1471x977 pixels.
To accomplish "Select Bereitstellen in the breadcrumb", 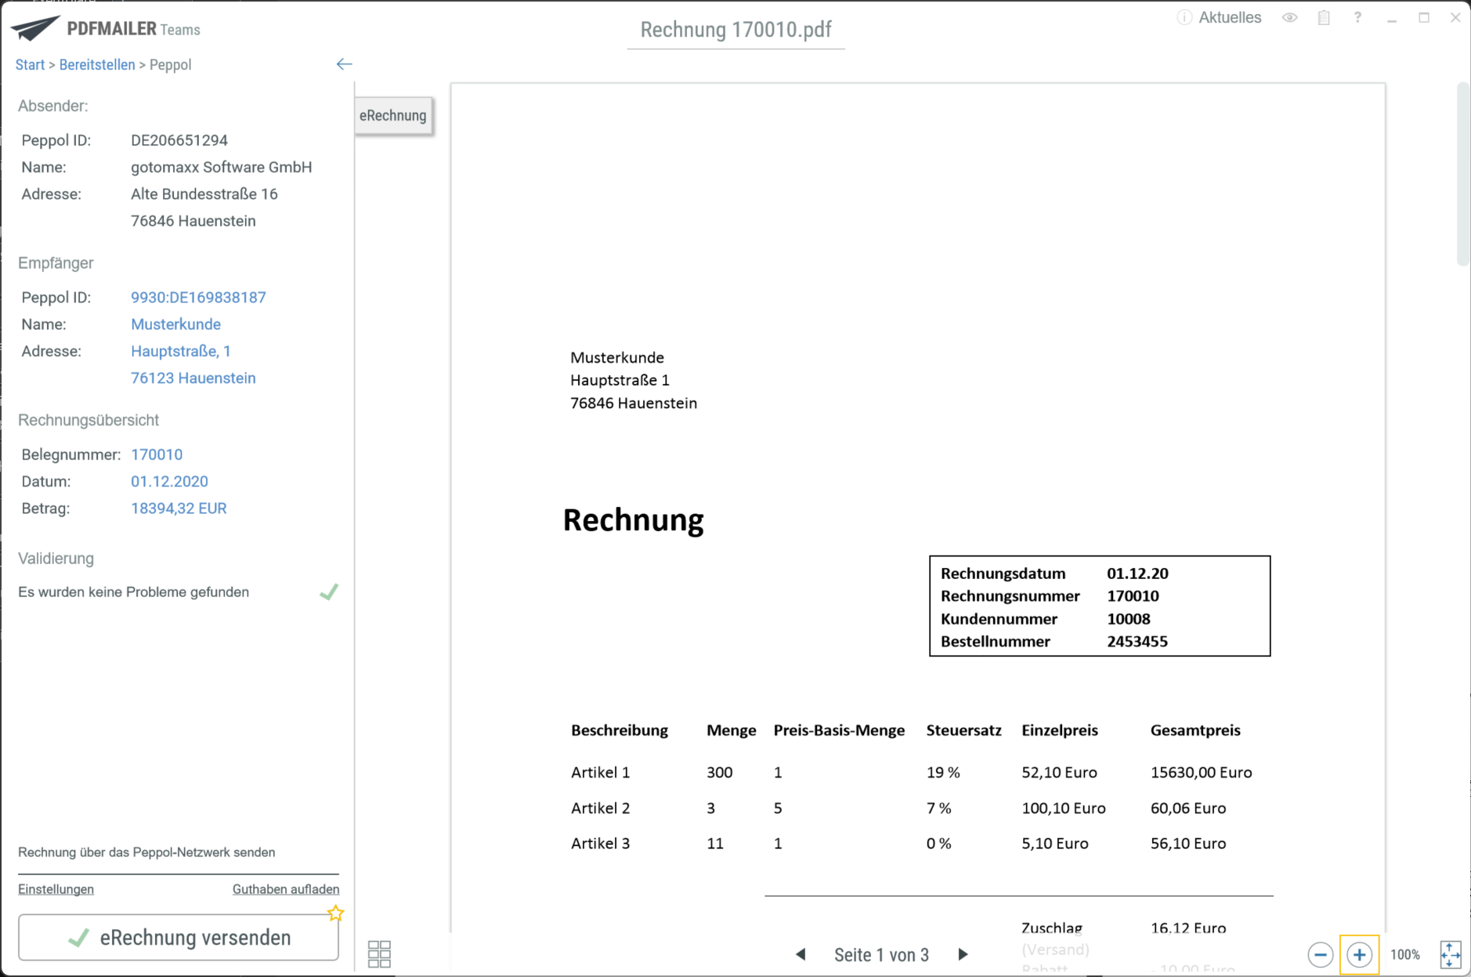I will [97, 64].
